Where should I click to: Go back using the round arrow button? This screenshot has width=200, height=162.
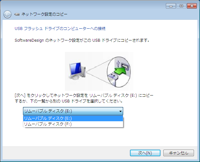coord(7,14)
